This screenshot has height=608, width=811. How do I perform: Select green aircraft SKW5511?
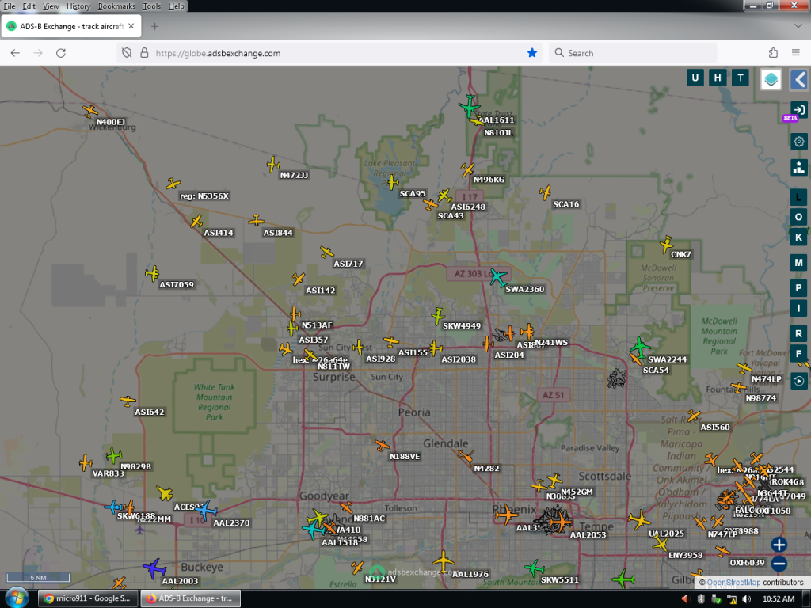(535, 568)
